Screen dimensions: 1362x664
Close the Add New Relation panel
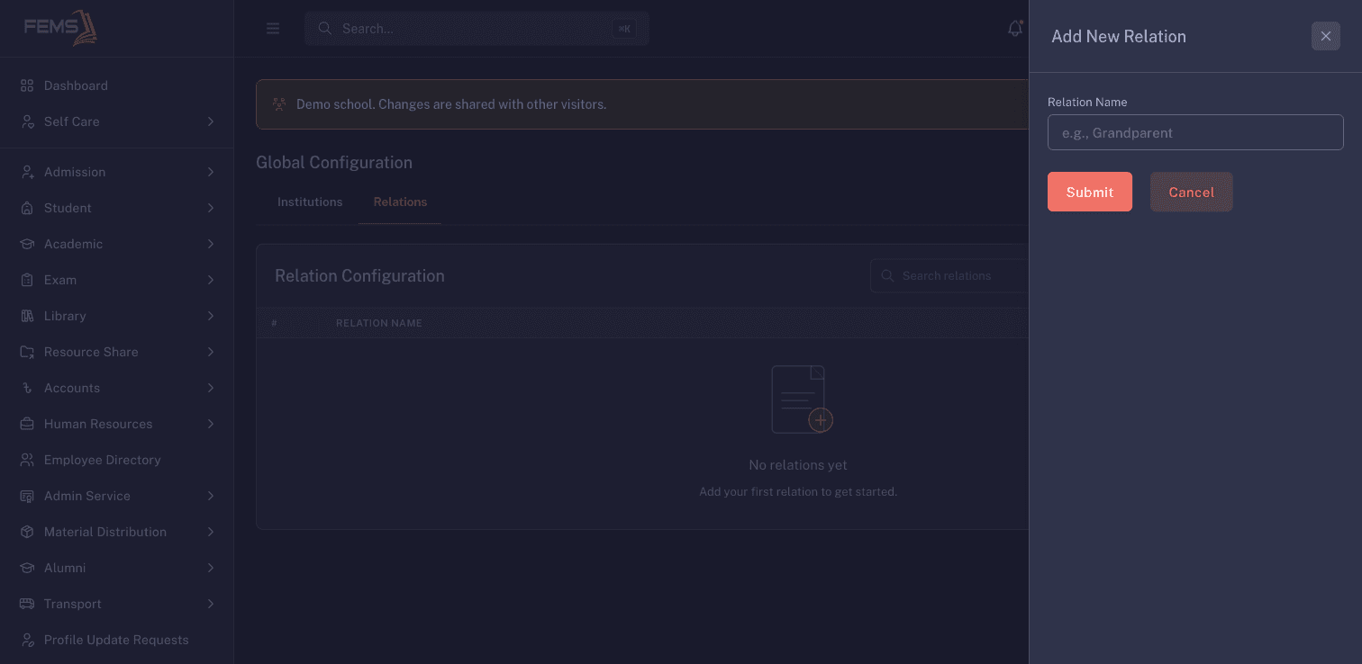coord(1326,36)
